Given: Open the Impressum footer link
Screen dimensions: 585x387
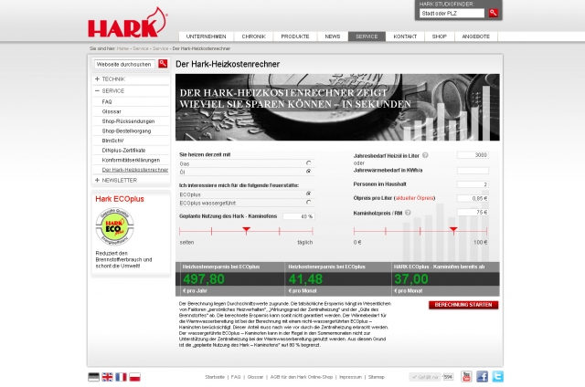Looking at the screenshot, I should (350, 377).
